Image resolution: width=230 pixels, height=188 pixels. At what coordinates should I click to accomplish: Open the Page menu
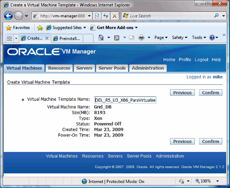pyautogui.click(x=161, y=38)
